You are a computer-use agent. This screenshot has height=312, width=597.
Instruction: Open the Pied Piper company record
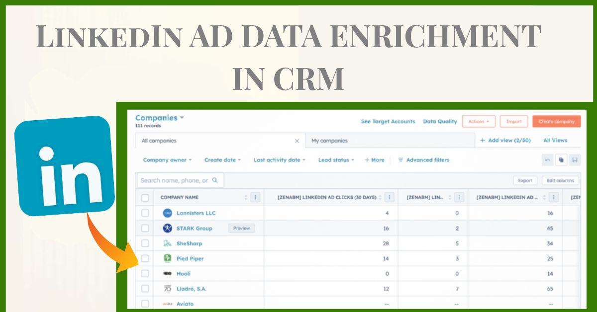point(190,258)
